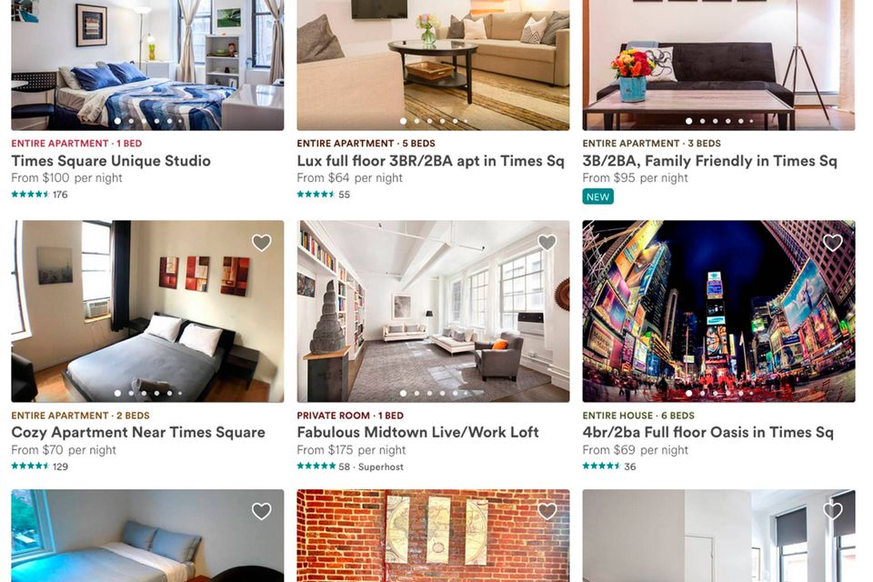873x582 pixels.
Task: Click heart icon on brick wall listing photo
Action: [547, 511]
